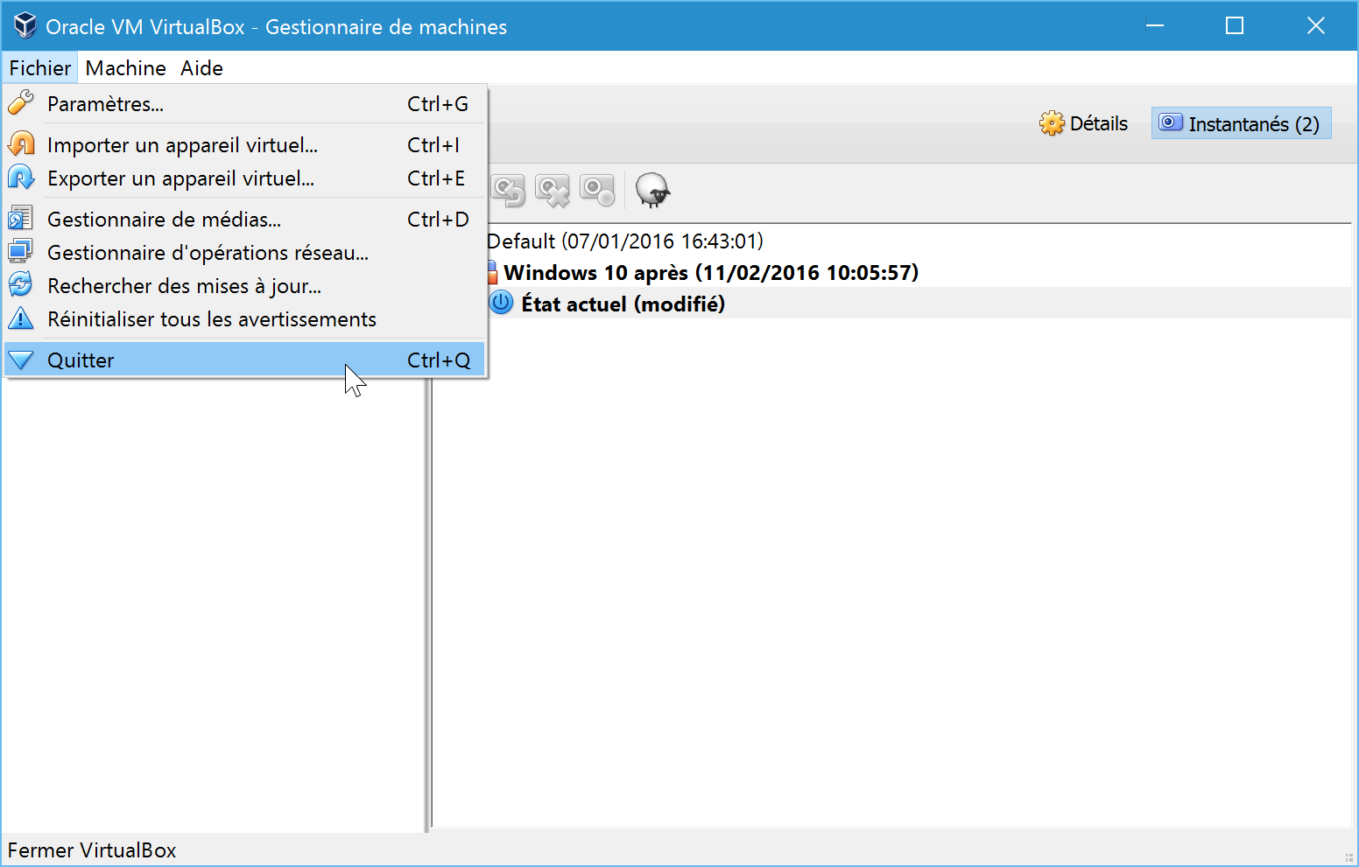The height and width of the screenshot is (867, 1359).
Task: Select État actuel (modifié) row
Action: [x=919, y=304]
